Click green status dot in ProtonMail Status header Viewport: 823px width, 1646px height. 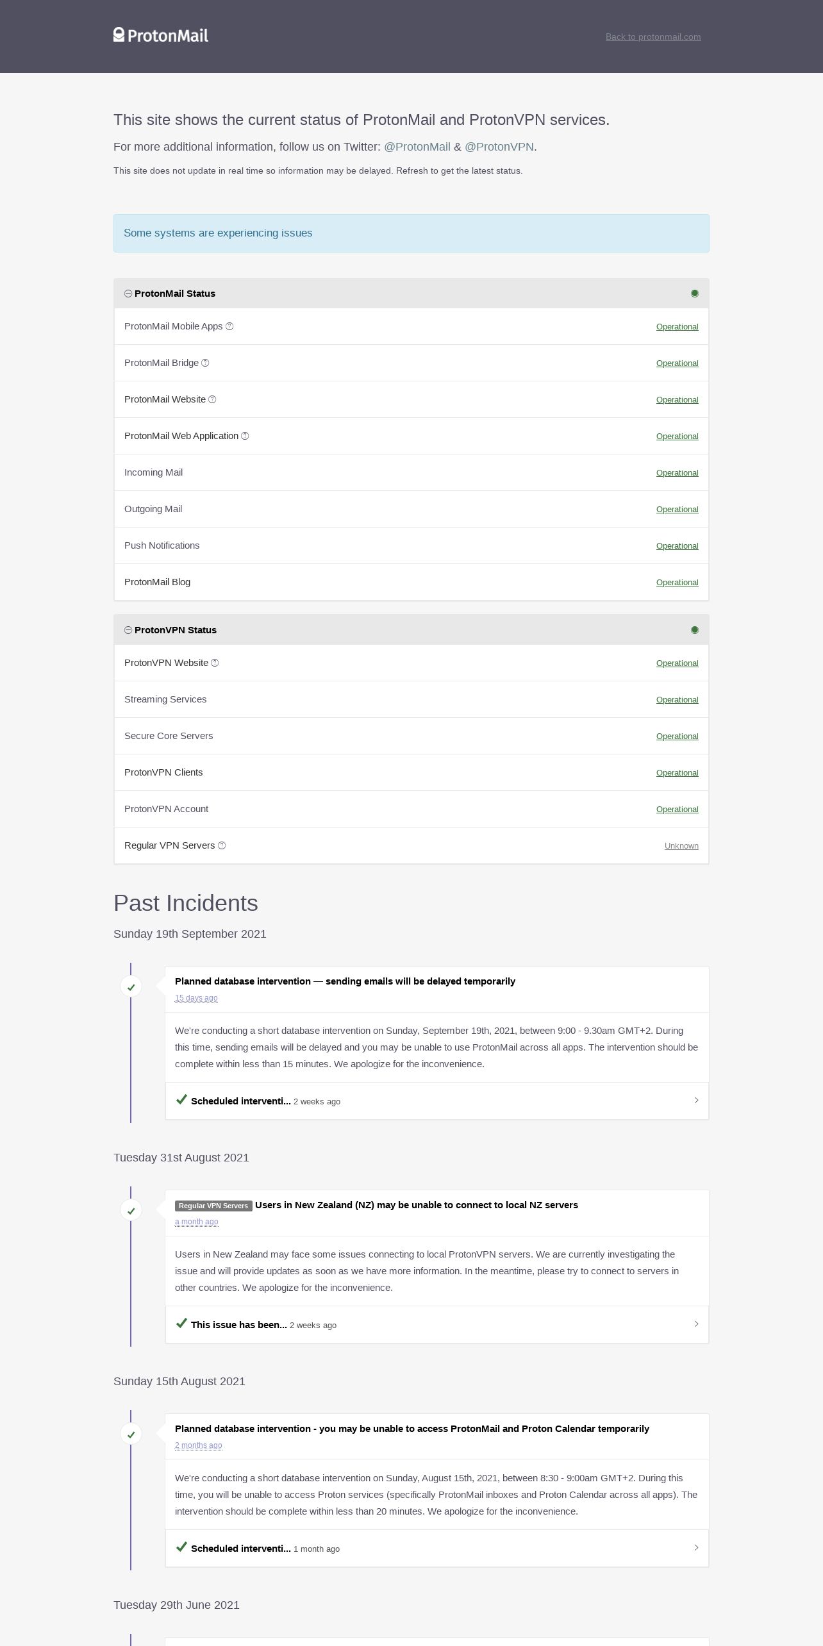pos(695,294)
